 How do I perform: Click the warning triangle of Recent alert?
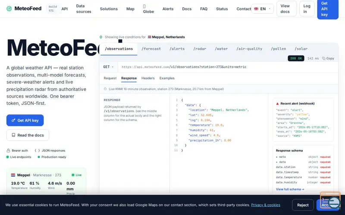[x=277, y=104]
